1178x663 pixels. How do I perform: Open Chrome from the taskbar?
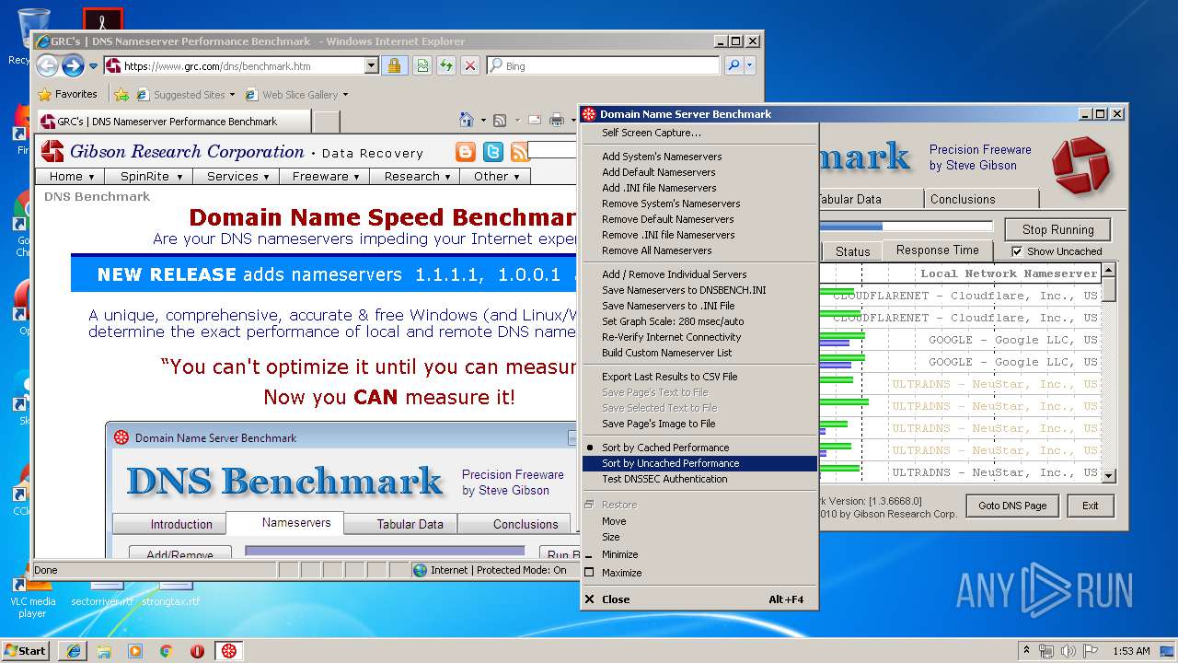tap(167, 650)
